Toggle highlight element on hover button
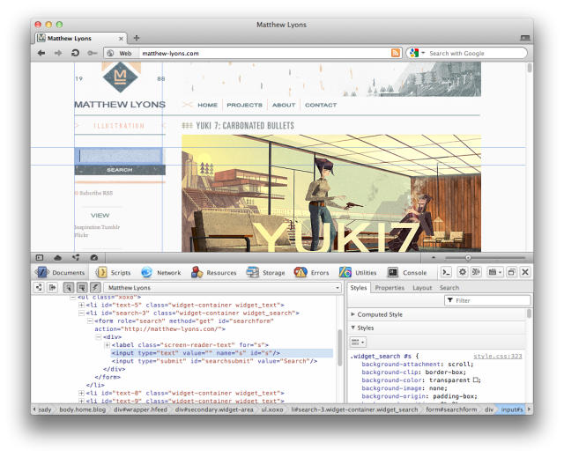Viewport: 564px width, 457px height. 82,287
